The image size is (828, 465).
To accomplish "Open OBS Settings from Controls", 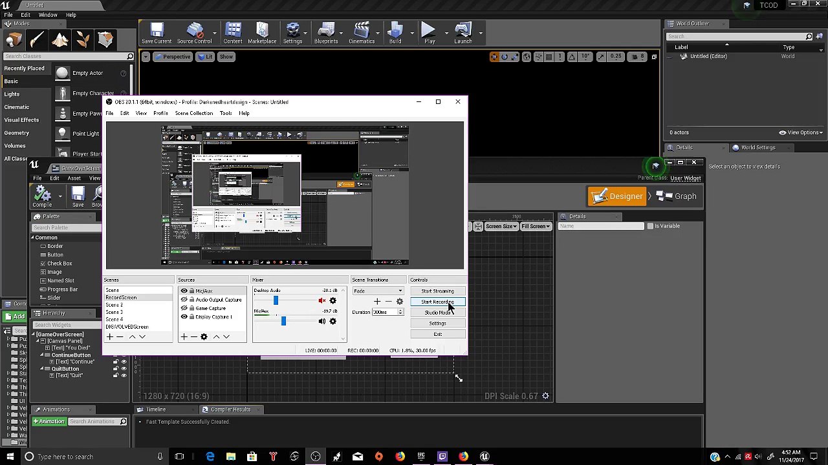I will (x=437, y=324).
